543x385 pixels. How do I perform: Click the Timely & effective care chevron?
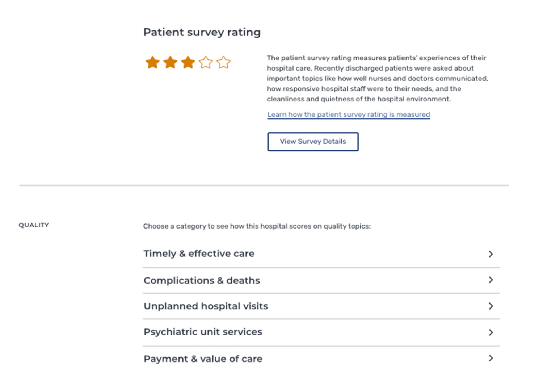coord(491,254)
